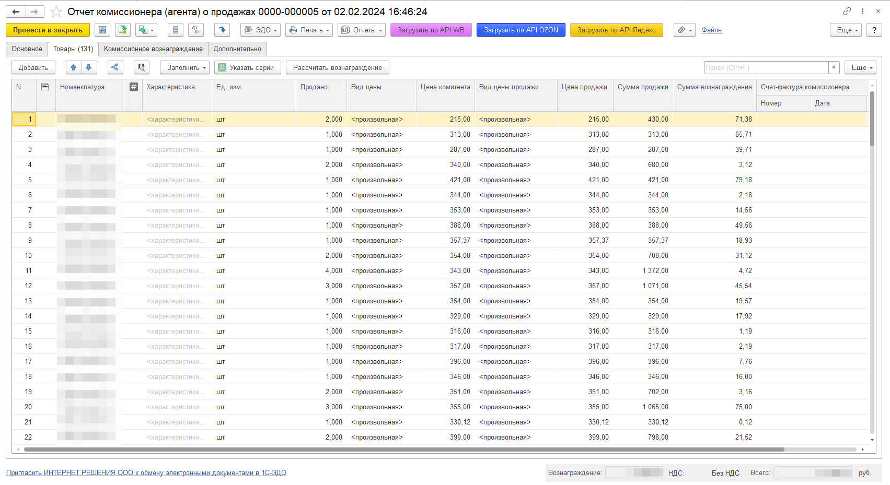Open the Комиссионное вознаграждение tab

point(153,49)
